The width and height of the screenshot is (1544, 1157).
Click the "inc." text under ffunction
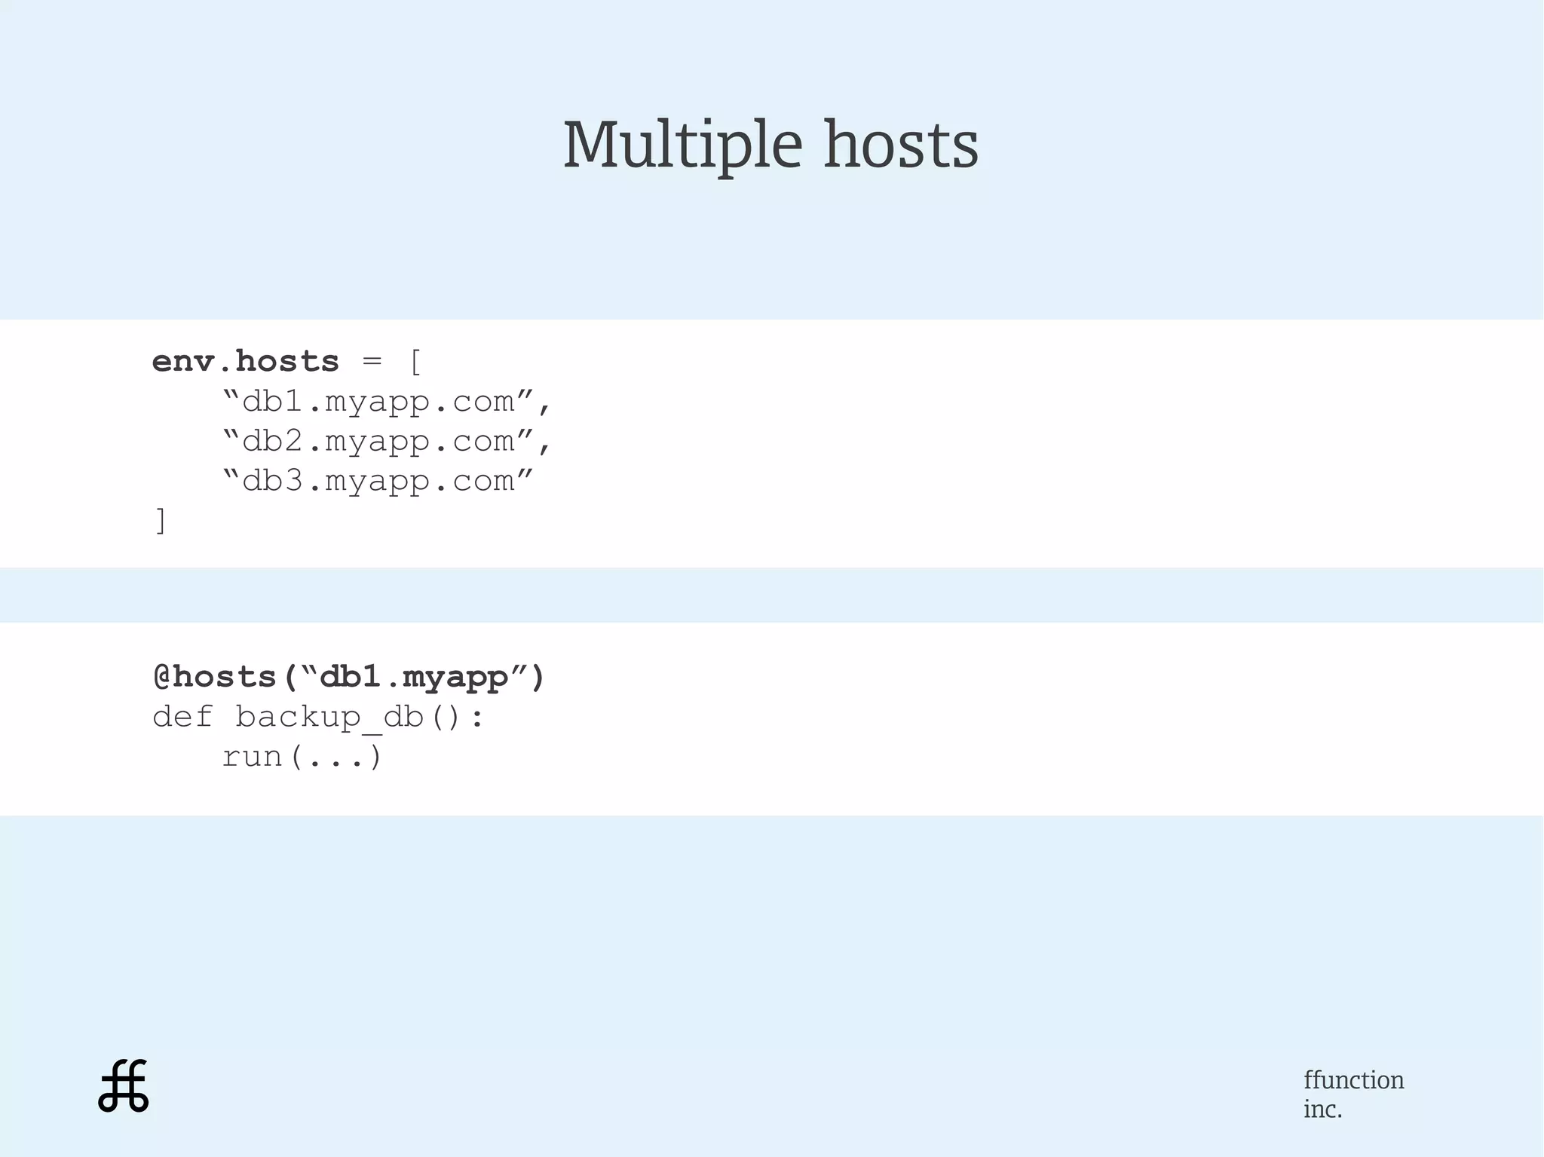coord(1322,1109)
